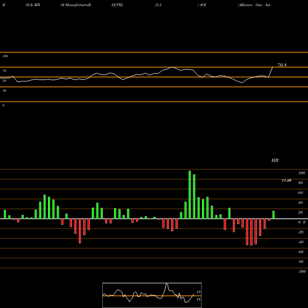Screen dimensions: 308x308
Task: Click the 'Alliance One Int' company name
Action: tap(254, 5)
